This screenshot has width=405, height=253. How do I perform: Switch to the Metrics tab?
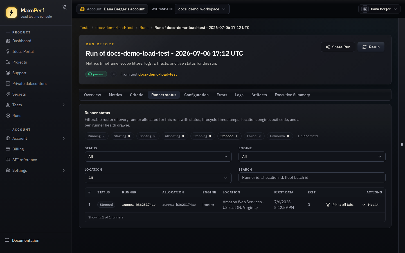click(x=115, y=95)
